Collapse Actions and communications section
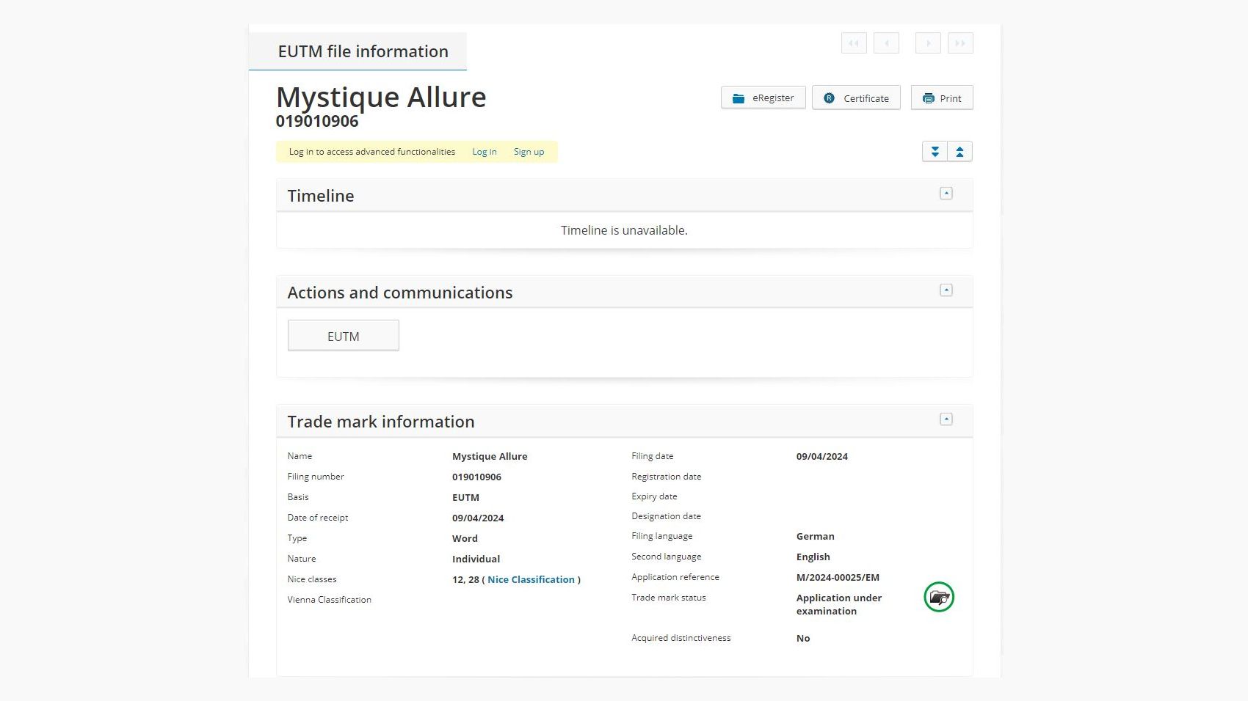1248x701 pixels. 946,290
